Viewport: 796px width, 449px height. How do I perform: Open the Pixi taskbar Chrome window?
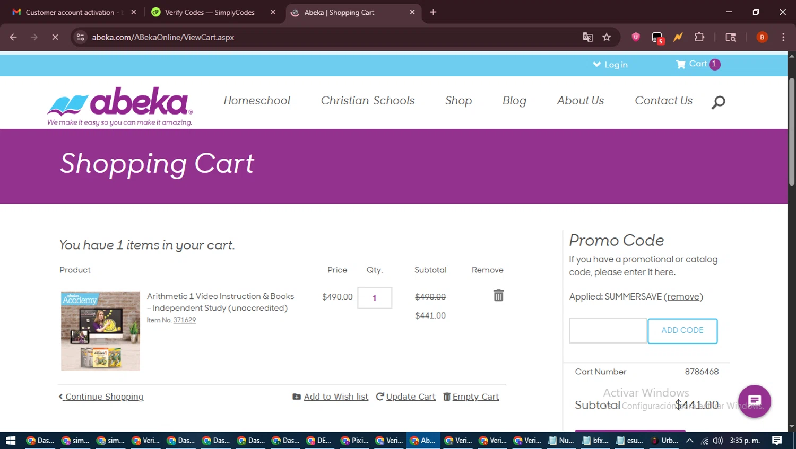click(355, 441)
